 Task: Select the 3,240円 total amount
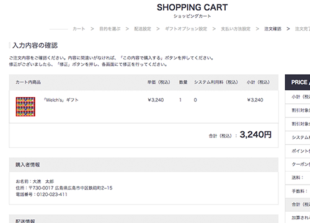pyautogui.click(x=255, y=134)
